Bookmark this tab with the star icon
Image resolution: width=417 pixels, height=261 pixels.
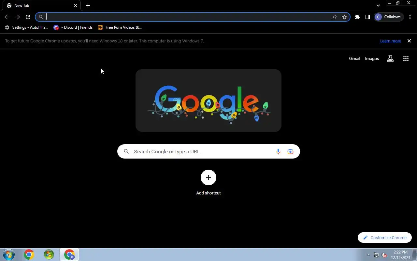click(x=344, y=17)
